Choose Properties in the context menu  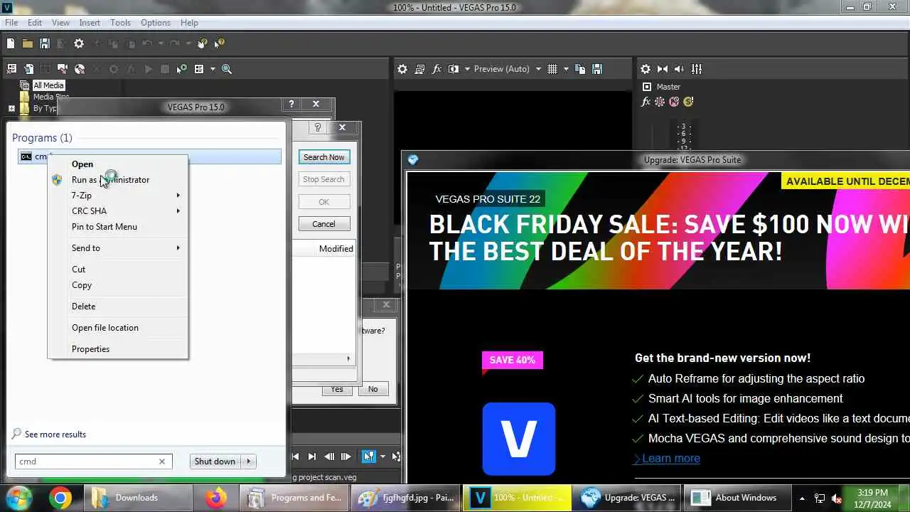pos(117,348)
